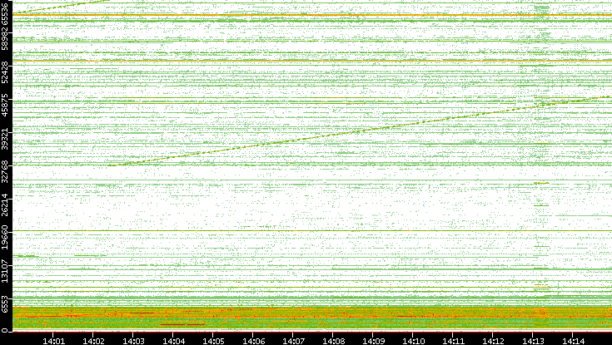Click the 14:04 time label
The image size is (612, 345).
(x=173, y=340)
